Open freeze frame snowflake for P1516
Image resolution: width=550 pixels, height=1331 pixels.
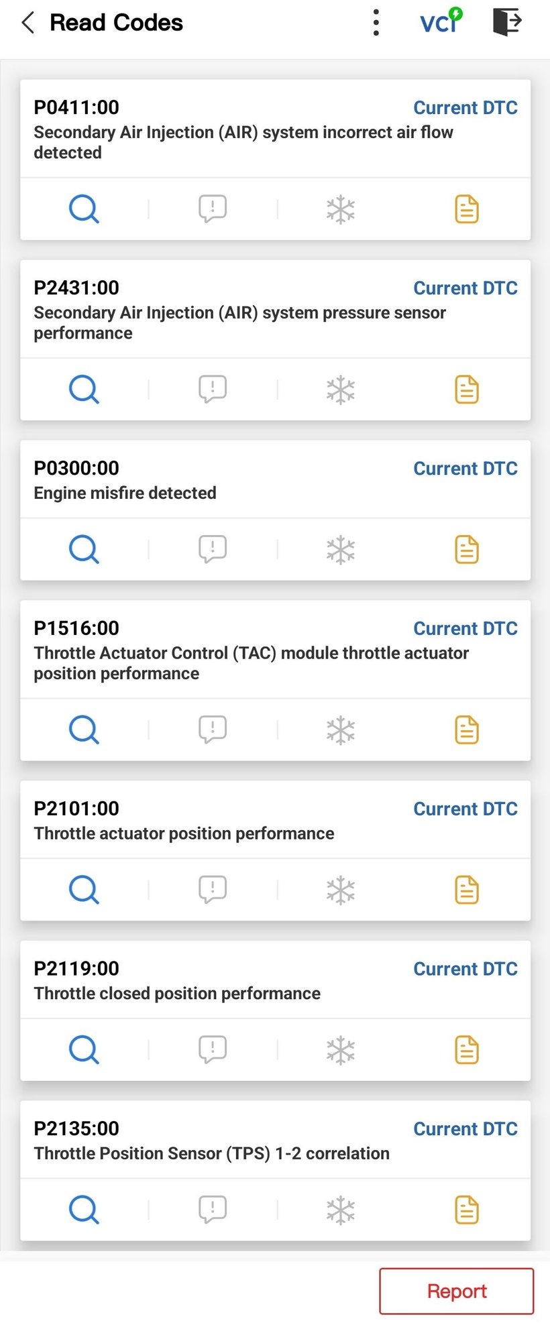pyautogui.click(x=340, y=730)
